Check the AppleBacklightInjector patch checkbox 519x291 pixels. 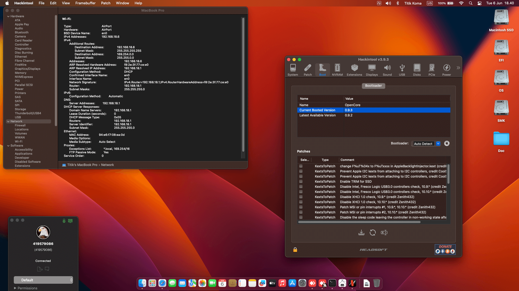coord(301,166)
